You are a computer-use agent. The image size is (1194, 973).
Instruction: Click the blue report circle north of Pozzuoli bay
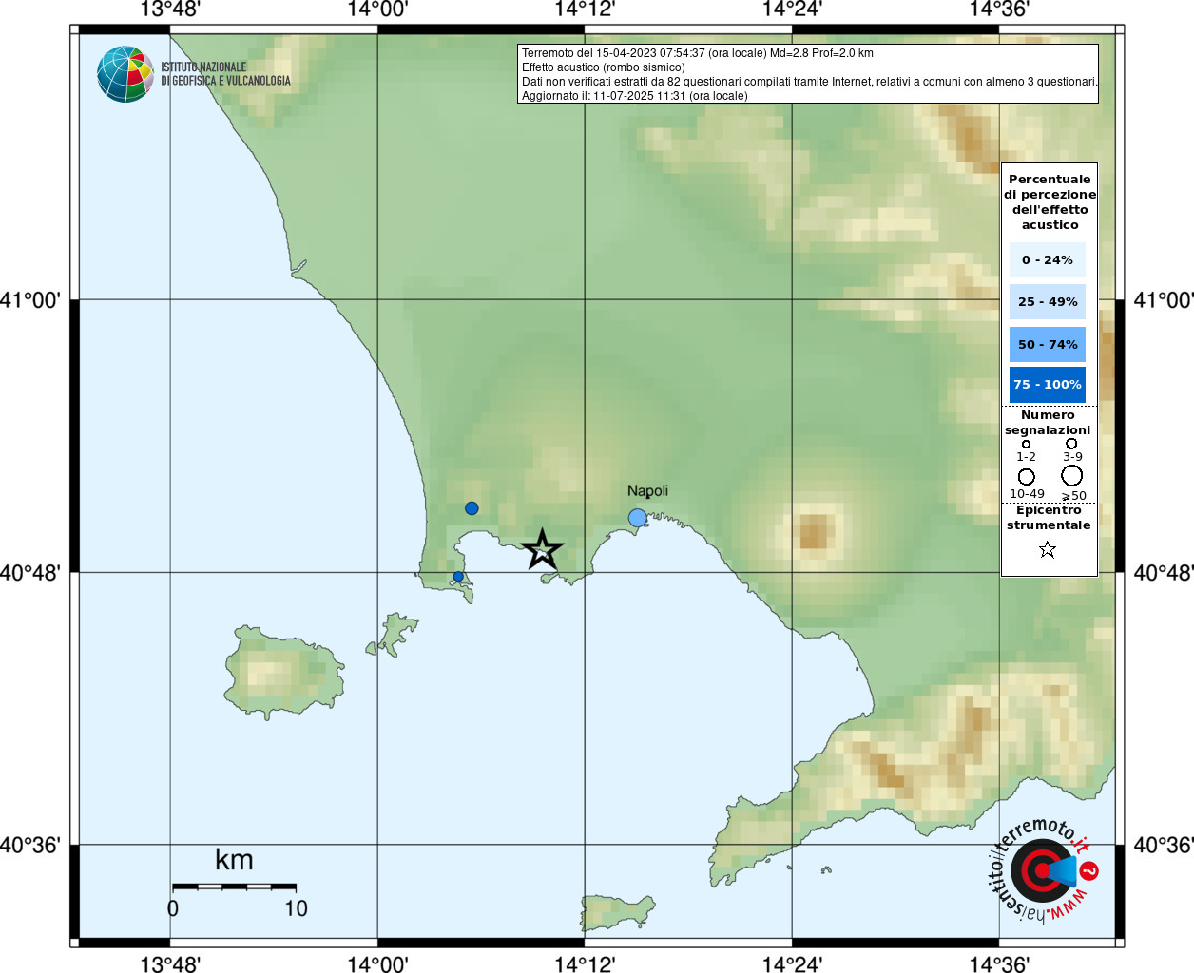tap(472, 508)
